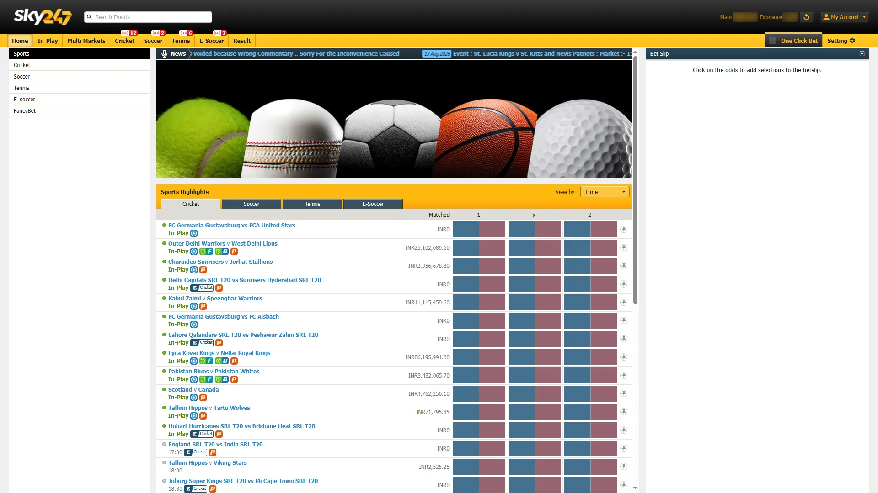This screenshot has height=493, width=878.
Task: Open the England SRL T20 vs India SRL T20 match
Action: [x=215, y=445]
